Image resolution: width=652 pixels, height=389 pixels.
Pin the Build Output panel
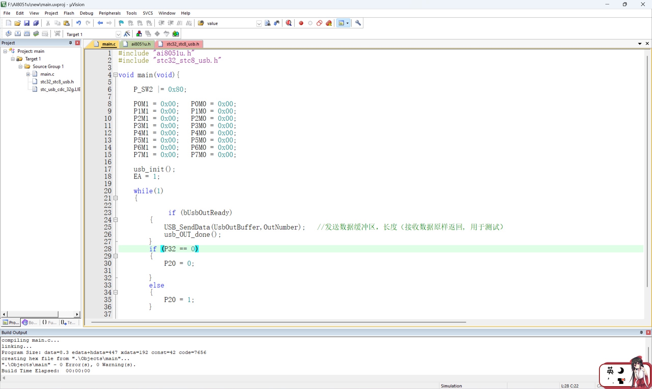pyautogui.click(x=641, y=332)
